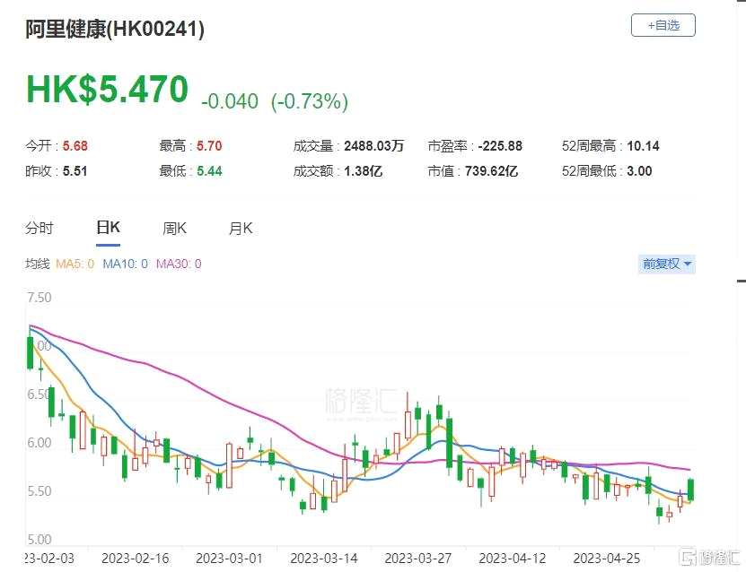This screenshot has height=572, width=746.
Task: Click the 市值 value 739.62亿
Action: (491, 171)
